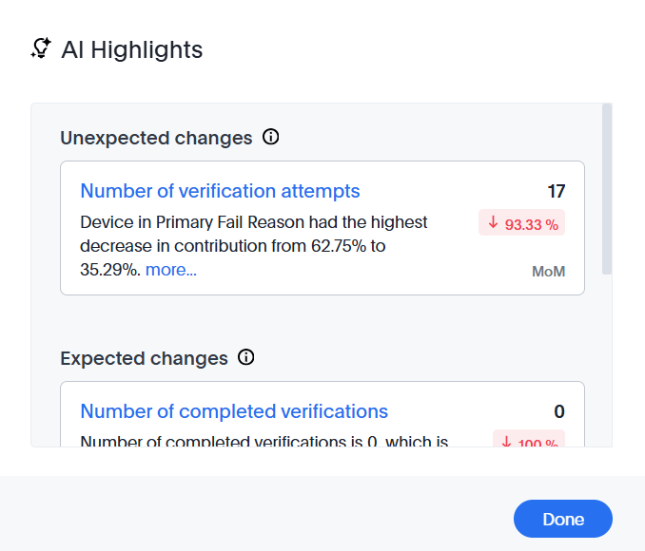Open Number of completed verifications link
Screen dimensions: 645x551
[234, 411]
